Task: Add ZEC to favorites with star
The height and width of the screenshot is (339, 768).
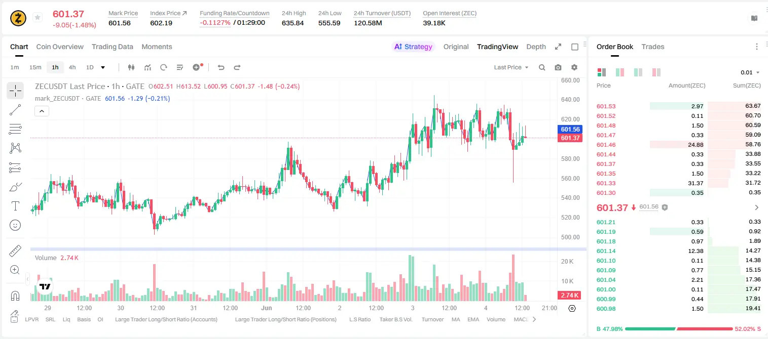Action: tap(38, 18)
